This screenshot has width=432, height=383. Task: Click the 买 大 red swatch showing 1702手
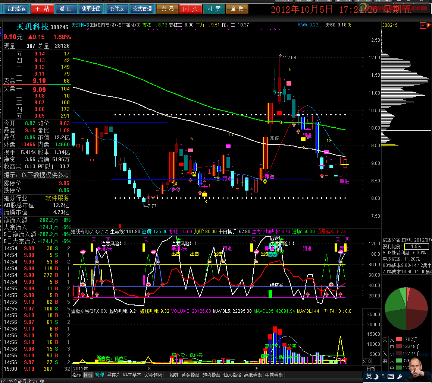pos(399,339)
